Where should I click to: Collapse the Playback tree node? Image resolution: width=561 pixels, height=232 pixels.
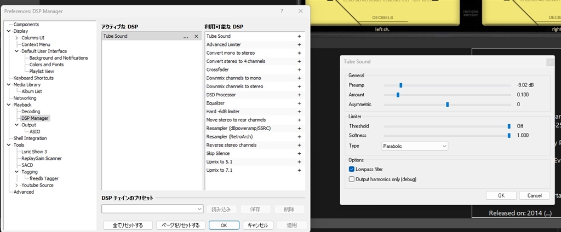point(9,105)
